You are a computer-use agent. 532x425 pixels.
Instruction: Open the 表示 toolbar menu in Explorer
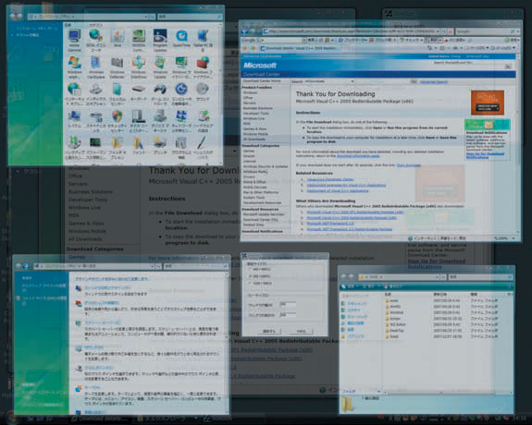[x=370, y=286]
